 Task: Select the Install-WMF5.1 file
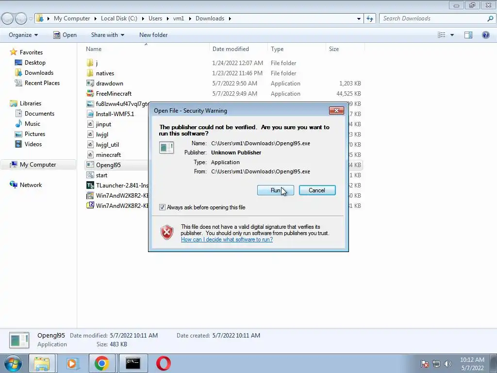pyautogui.click(x=115, y=114)
